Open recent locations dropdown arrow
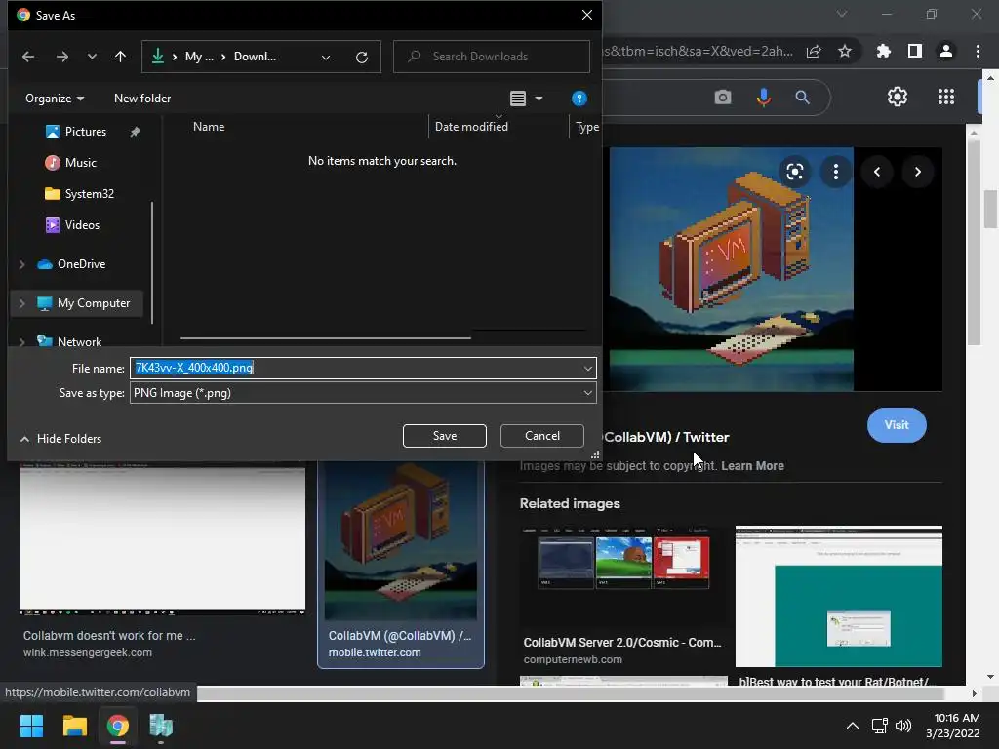The height and width of the screenshot is (749, 999). pyautogui.click(x=92, y=57)
